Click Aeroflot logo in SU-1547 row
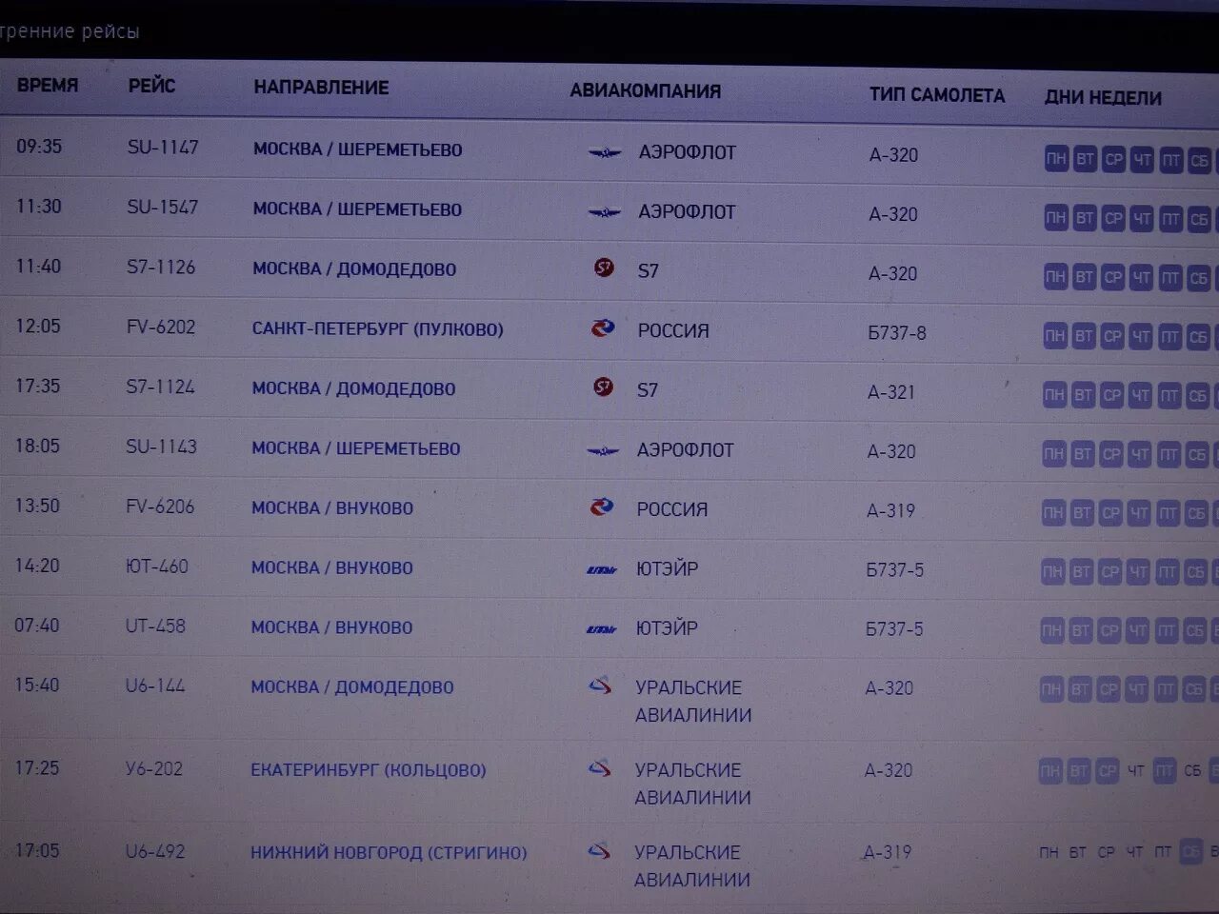Image resolution: width=1219 pixels, height=914 pixels. (604, 212)
